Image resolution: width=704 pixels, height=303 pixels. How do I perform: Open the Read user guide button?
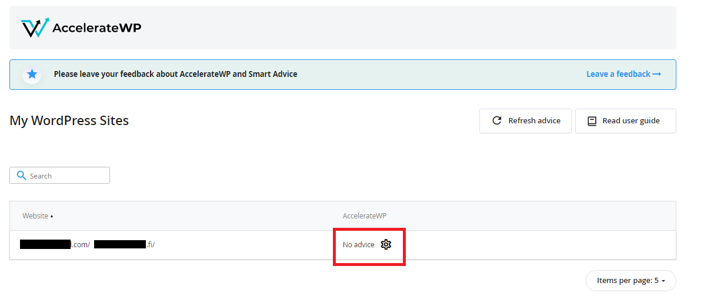[x=625, y=120]
